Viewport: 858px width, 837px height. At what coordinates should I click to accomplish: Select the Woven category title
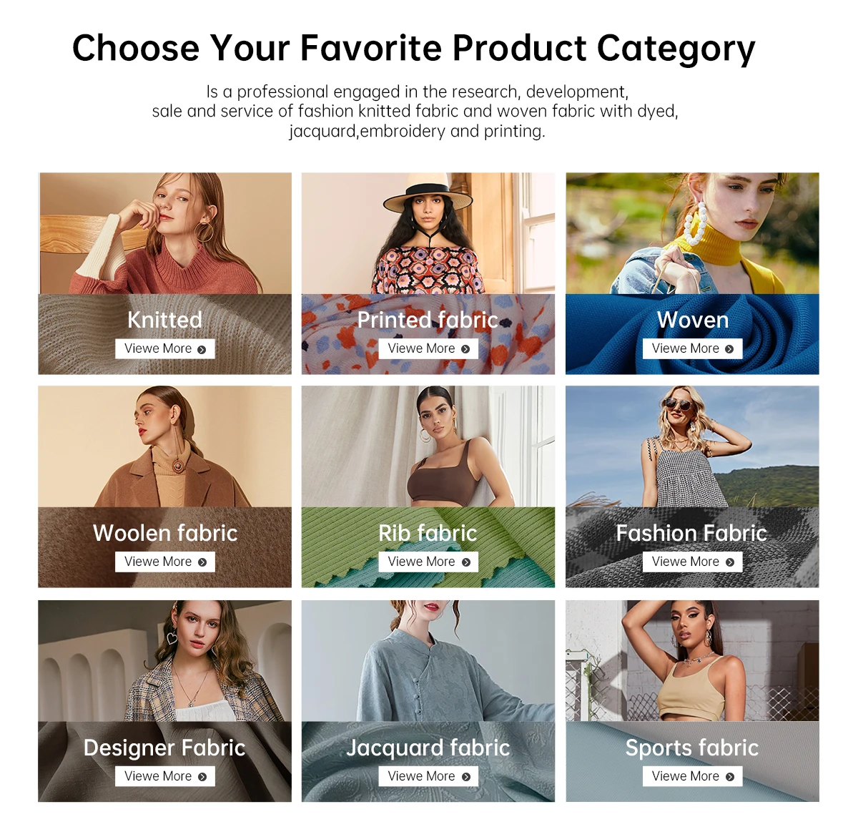(693, 320)
